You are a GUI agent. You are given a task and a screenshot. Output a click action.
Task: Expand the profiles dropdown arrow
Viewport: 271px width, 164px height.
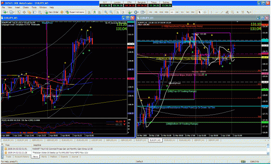coord(14,12)
